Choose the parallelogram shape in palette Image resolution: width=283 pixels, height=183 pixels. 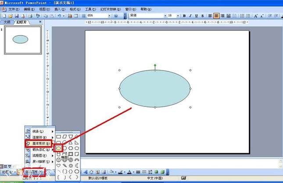[64, 137]
